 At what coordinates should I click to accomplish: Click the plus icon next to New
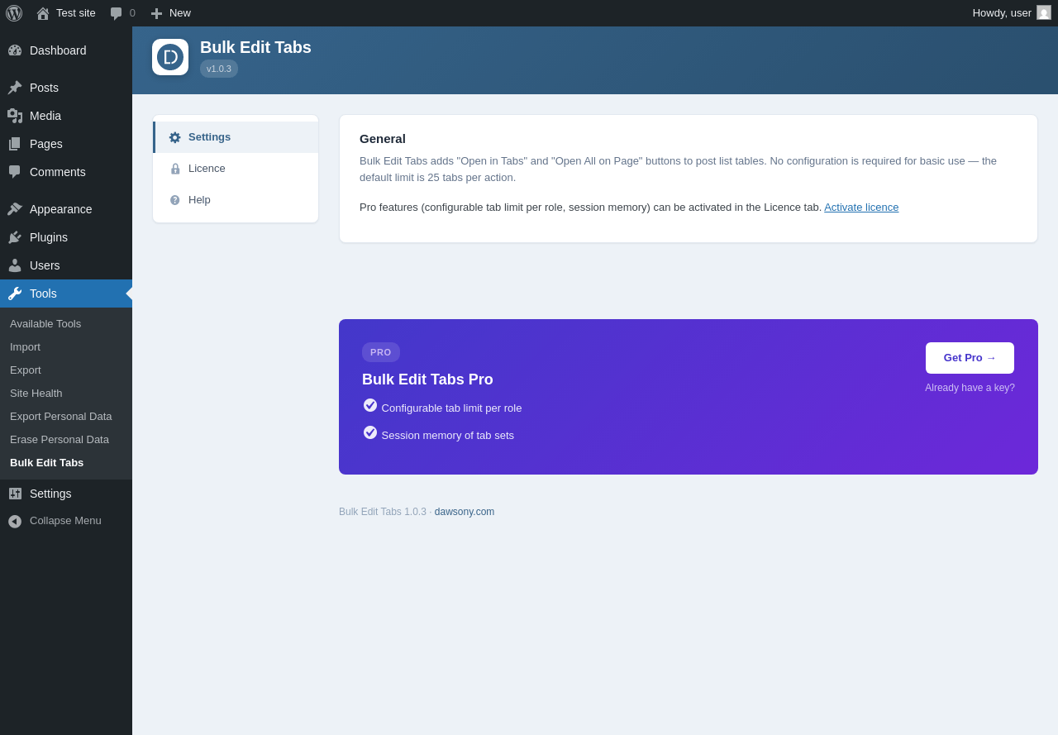(156, 13)
